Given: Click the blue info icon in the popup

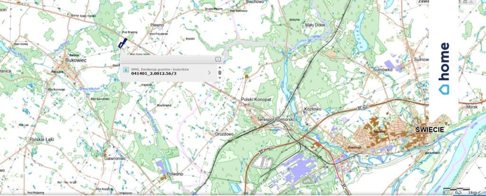Looking at the screenshot, I should tap(126, 70).
